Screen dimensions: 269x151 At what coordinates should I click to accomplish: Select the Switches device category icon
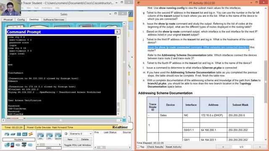(x=13, y=134)
